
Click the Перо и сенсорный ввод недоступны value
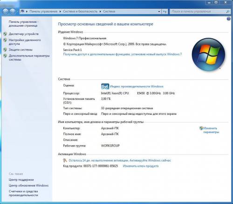click(138, 114)
